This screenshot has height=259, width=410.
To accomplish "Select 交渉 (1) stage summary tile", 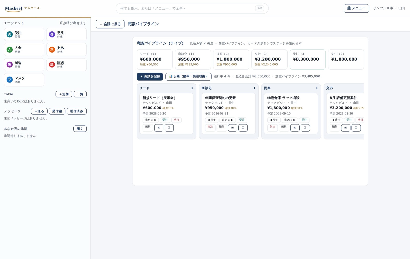I will coord(269,59).
